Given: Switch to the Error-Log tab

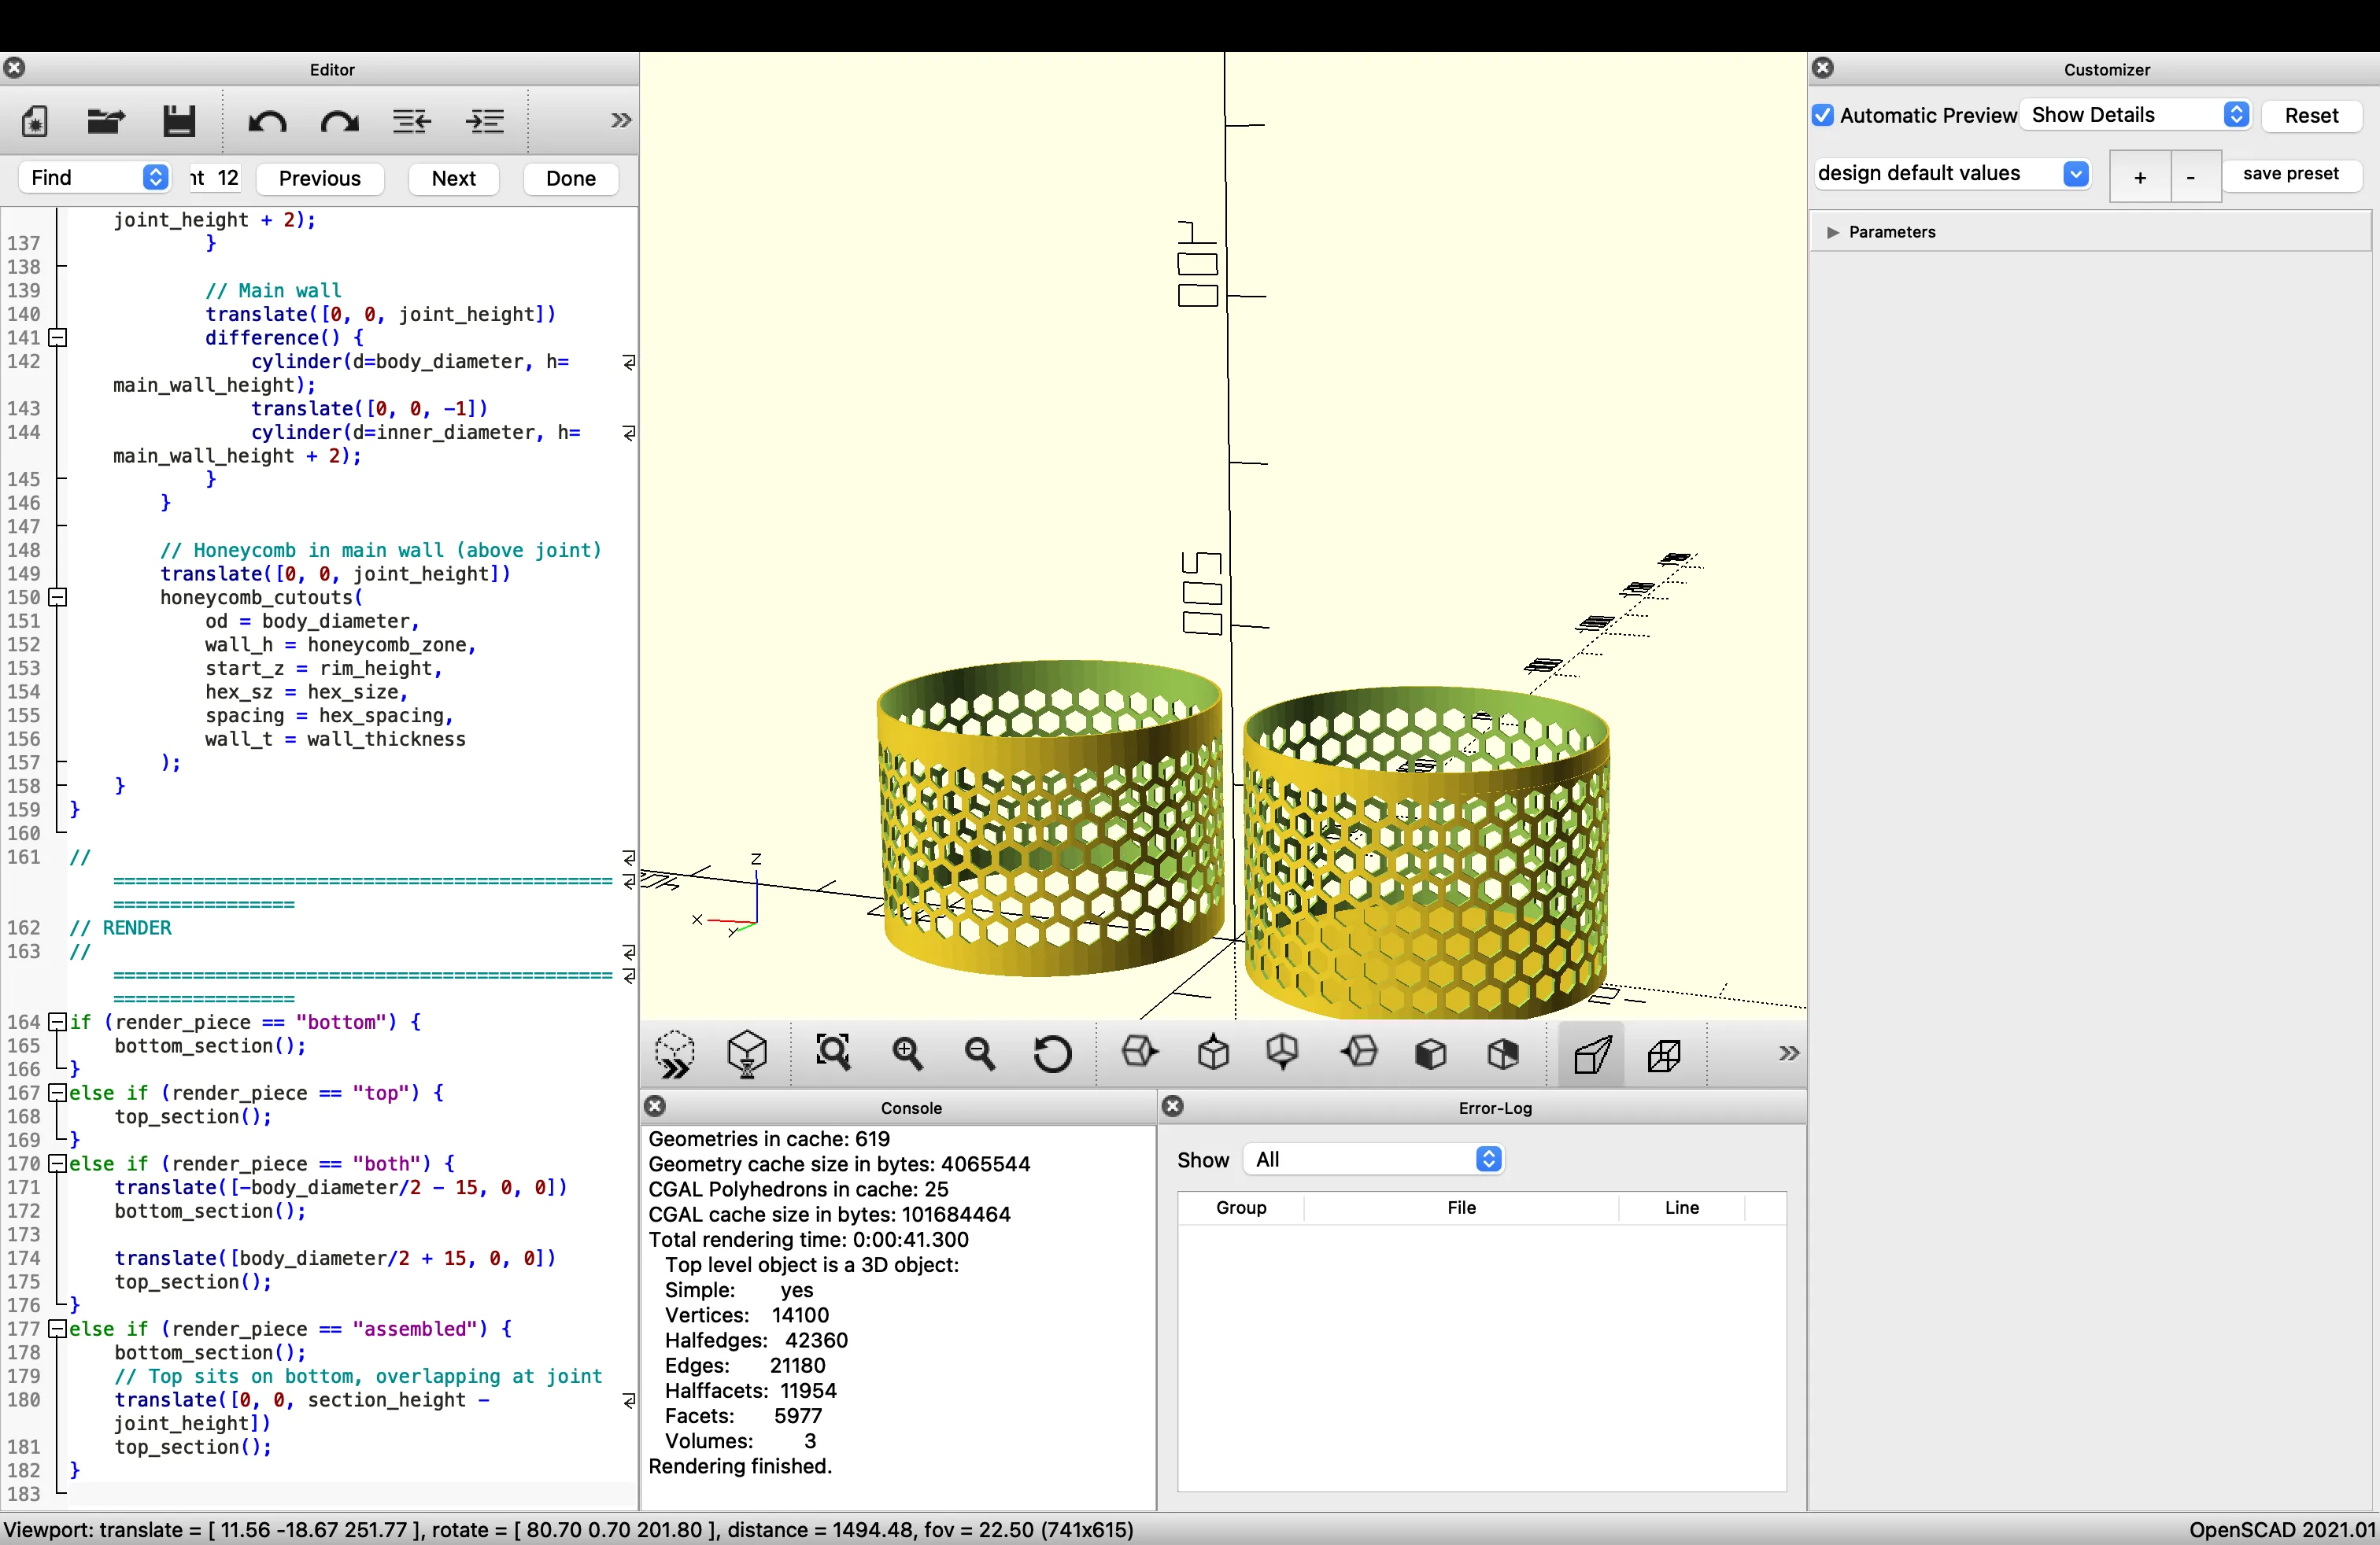Looking at the screenshot, I should point(1495,1108).
